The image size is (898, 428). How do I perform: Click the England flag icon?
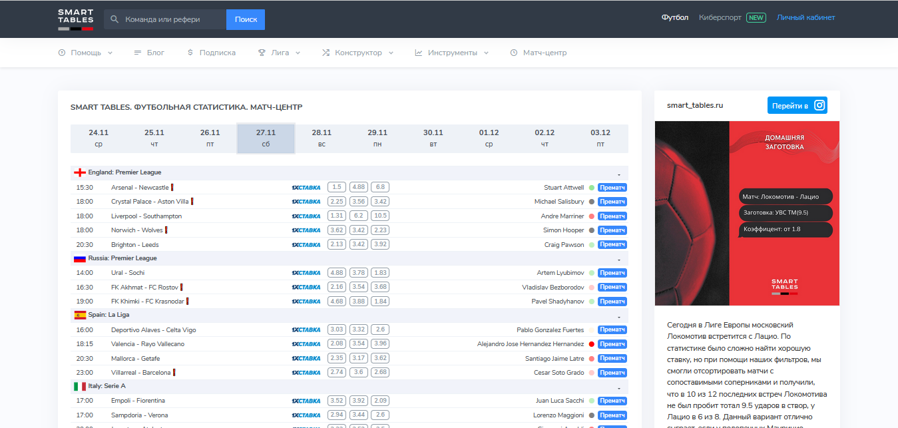pyautogui.click(x=80, y=172)
